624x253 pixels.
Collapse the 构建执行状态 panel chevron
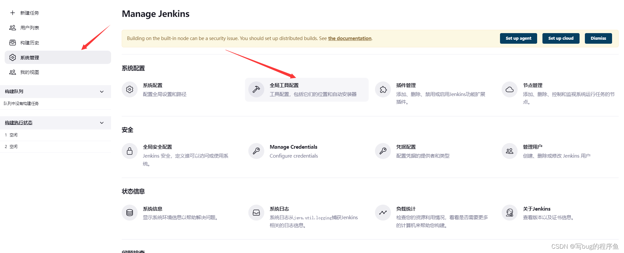pos(102,123)
